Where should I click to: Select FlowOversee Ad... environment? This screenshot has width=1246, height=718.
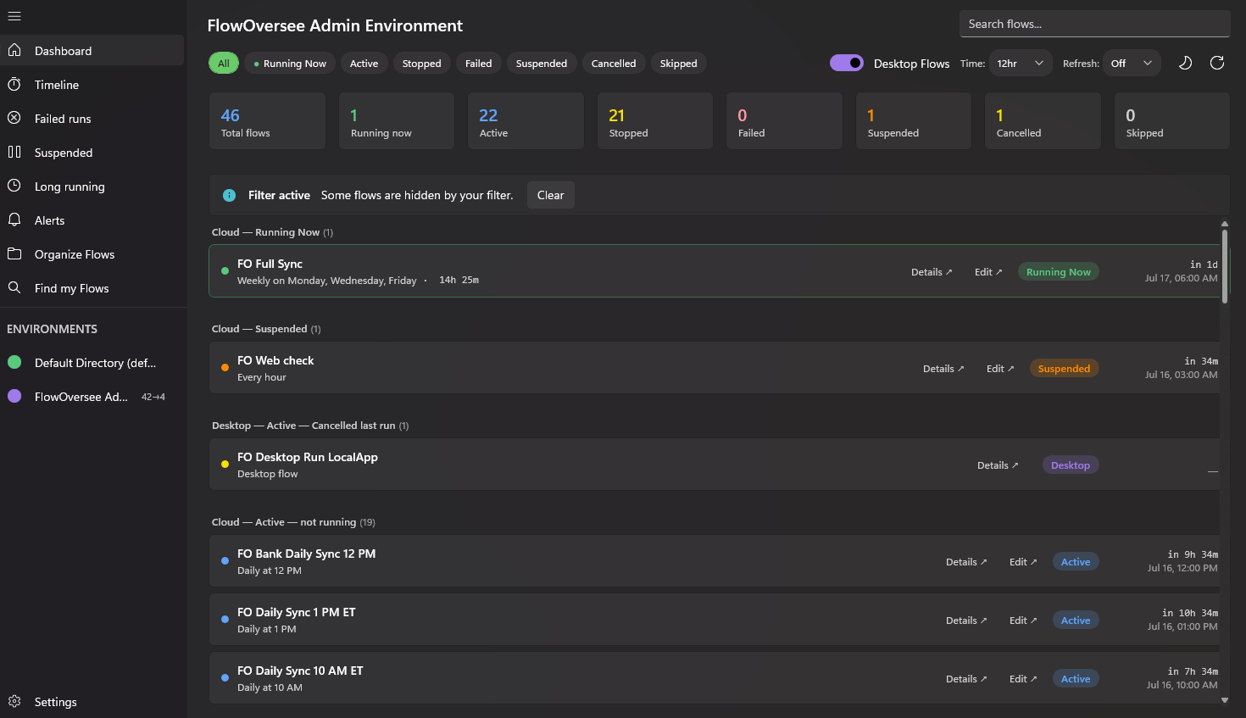click(92, 397)
